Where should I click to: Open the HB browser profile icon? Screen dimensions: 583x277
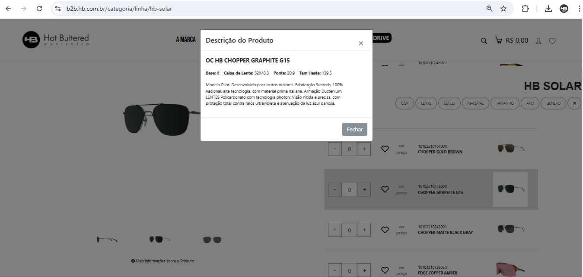pyautogui.click(x=564, y=9)
